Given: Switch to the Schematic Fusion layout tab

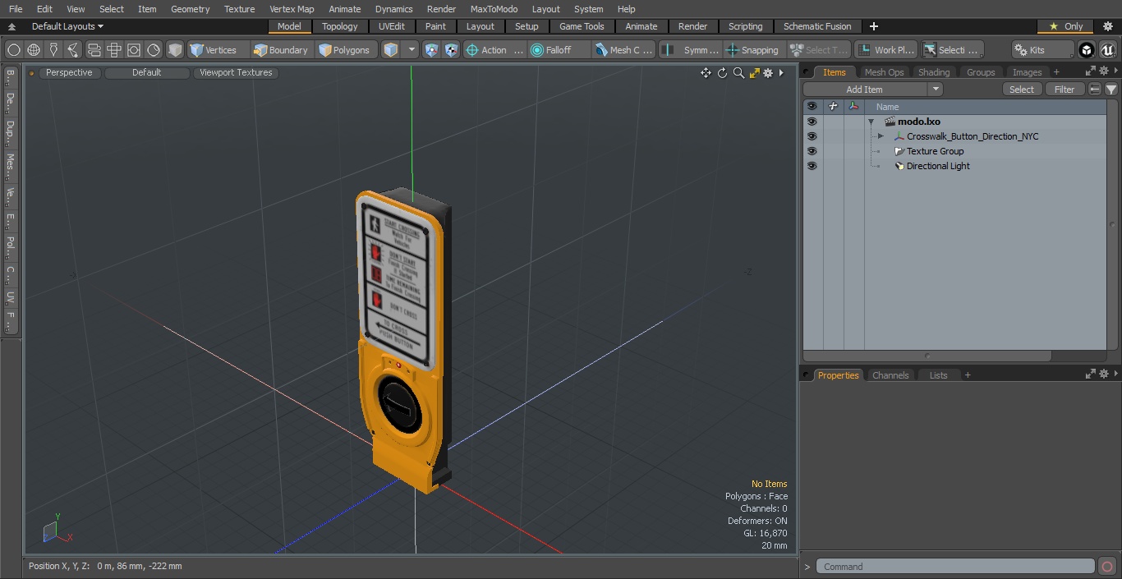Looking at the screenshot, I should [x=817, y=26].
